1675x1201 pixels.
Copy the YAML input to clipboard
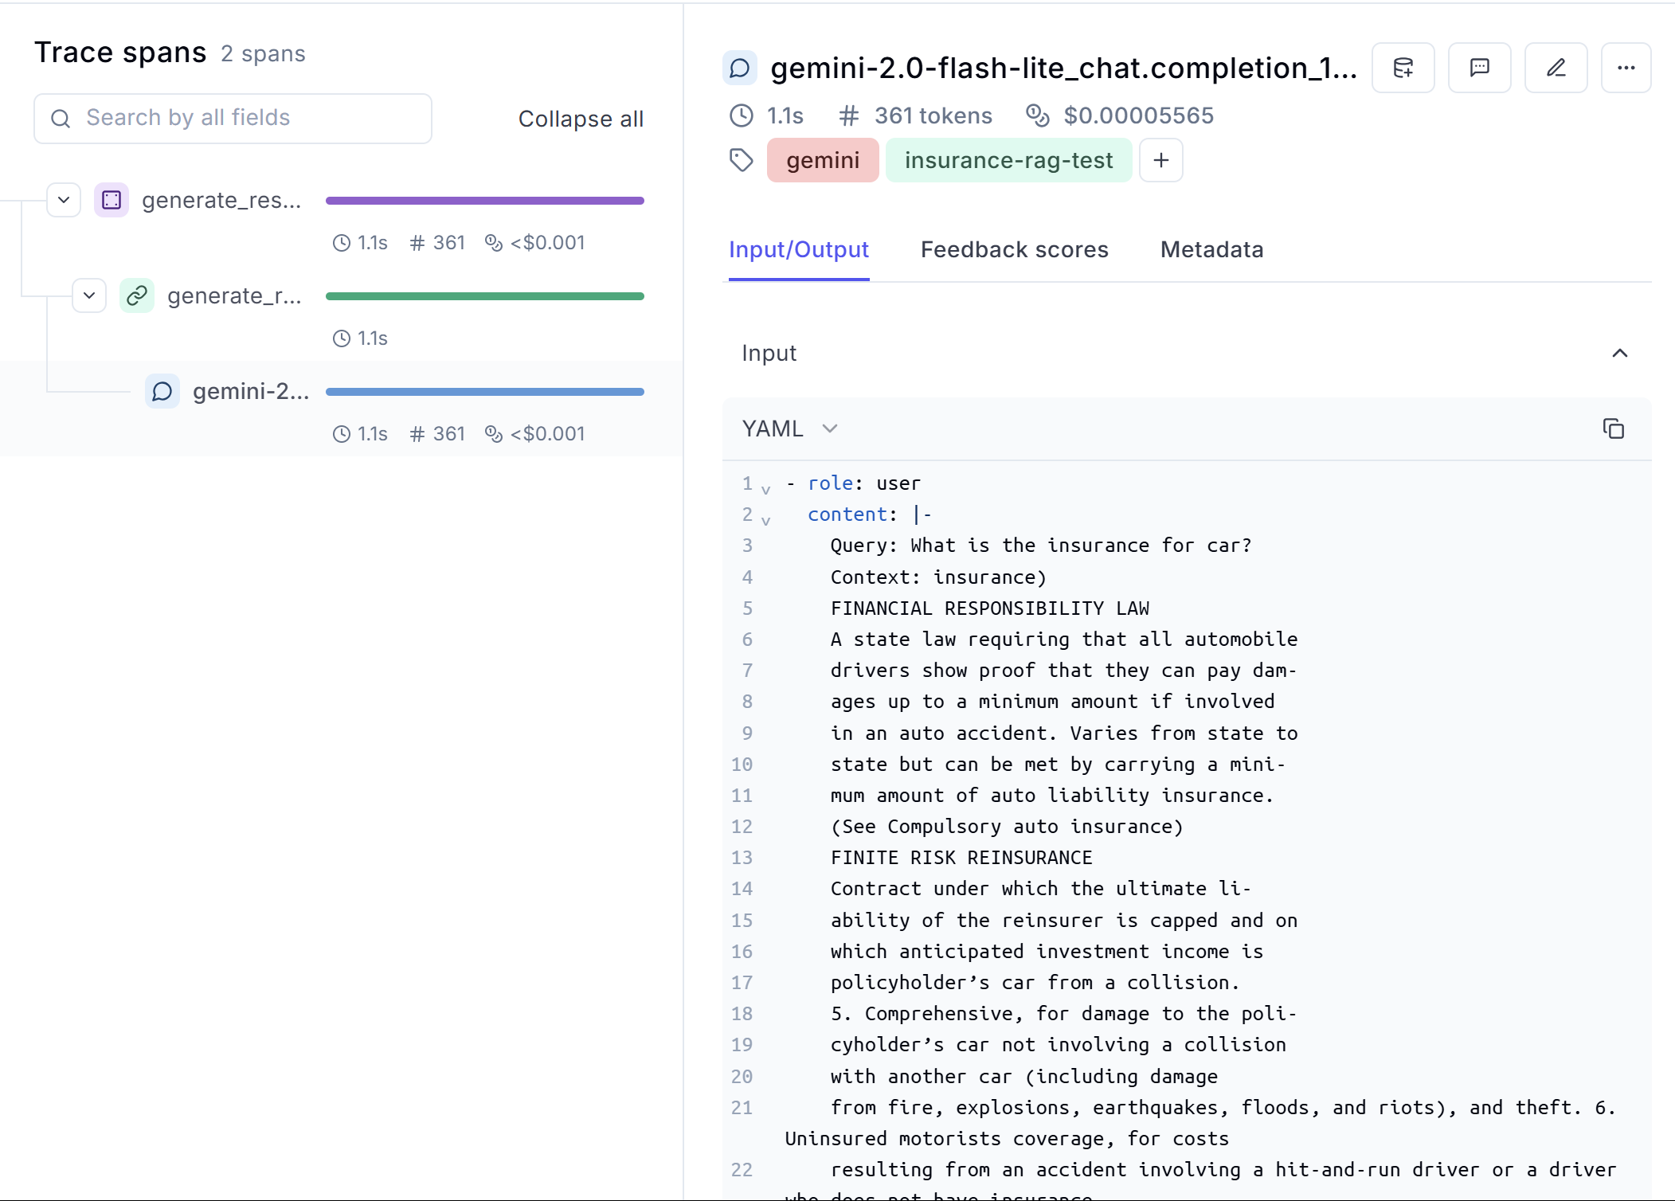(1614, 428)
